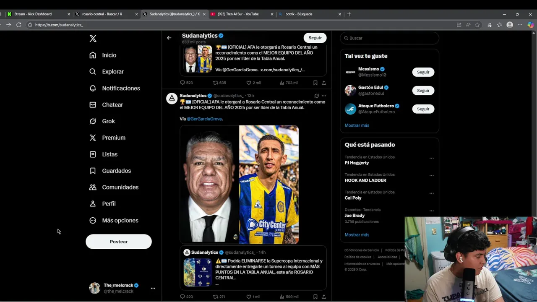
Task: Open Grok in the sidebar
Action: tap(102, 121)
